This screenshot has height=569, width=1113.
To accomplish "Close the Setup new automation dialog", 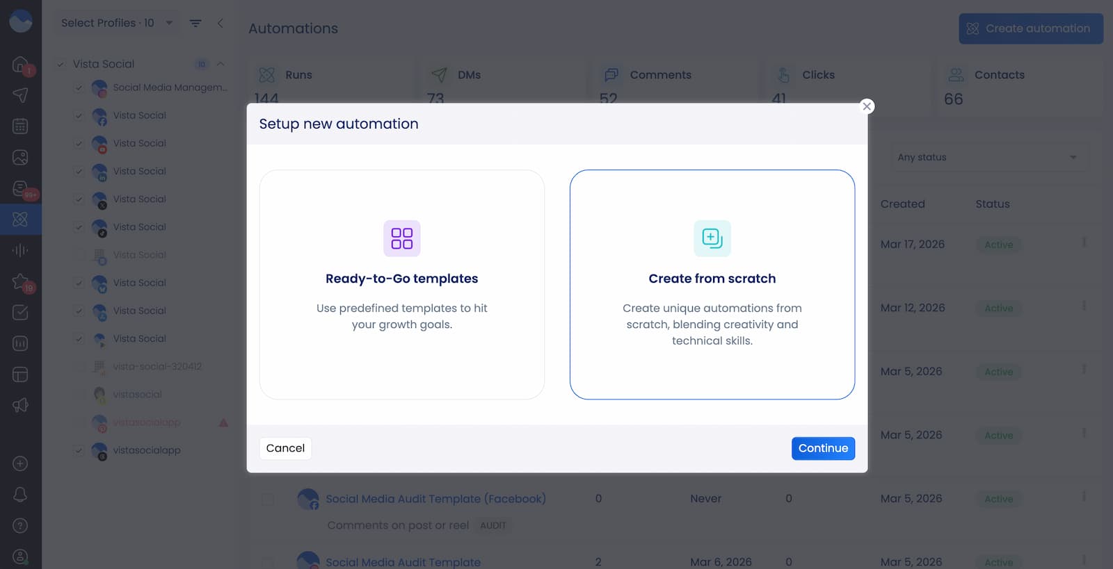I will (867, 106).
